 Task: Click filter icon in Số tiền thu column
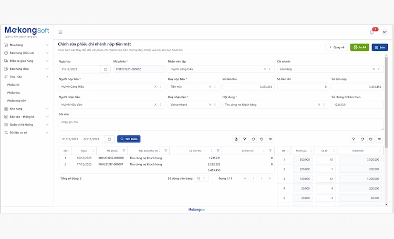pos(218,151)
